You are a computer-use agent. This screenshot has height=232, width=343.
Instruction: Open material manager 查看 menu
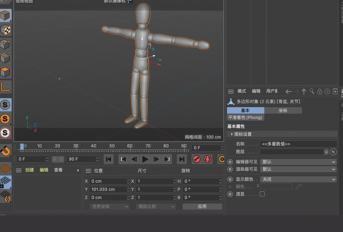click(59, 170)
